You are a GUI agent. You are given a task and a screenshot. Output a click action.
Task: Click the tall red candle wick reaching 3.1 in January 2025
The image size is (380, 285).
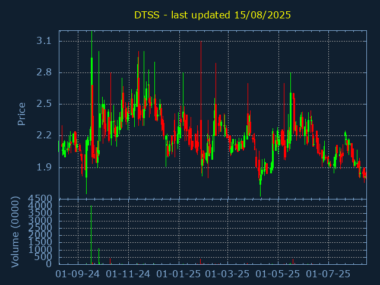click(201, 80)
